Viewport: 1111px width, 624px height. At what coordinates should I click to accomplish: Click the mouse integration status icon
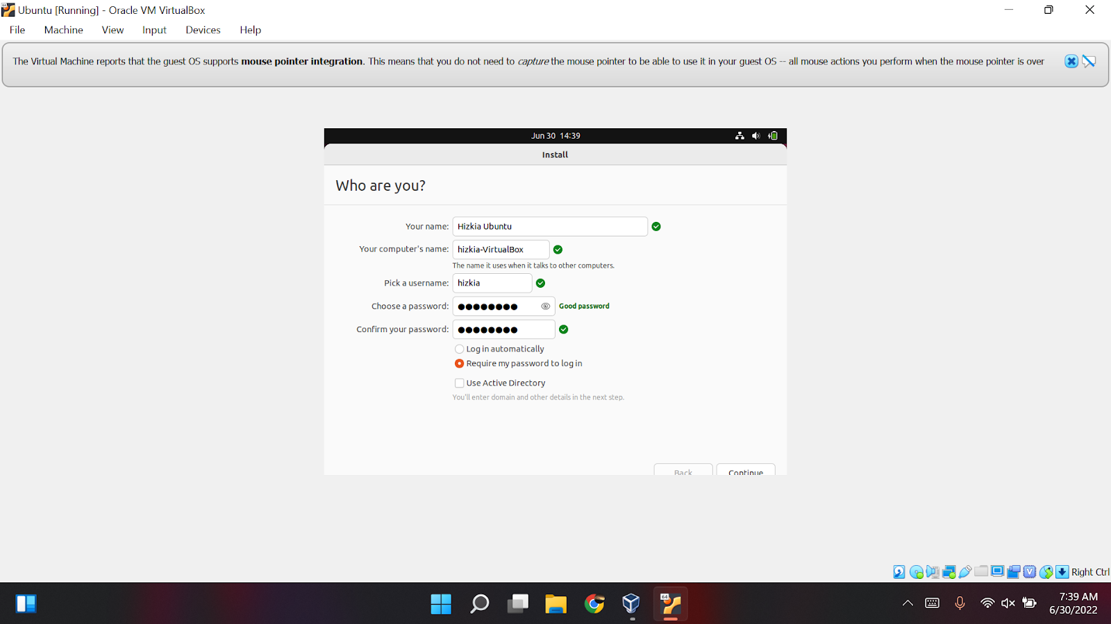1046,572
